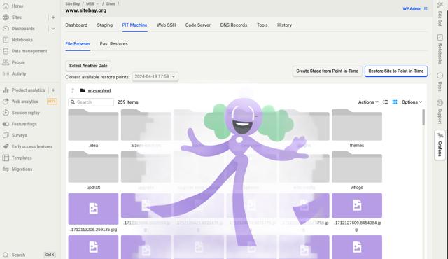The width and height of the screenshot is (448, 259).
Task: Open Session replay
Action: pyautogui.click(x=26, y=113)
